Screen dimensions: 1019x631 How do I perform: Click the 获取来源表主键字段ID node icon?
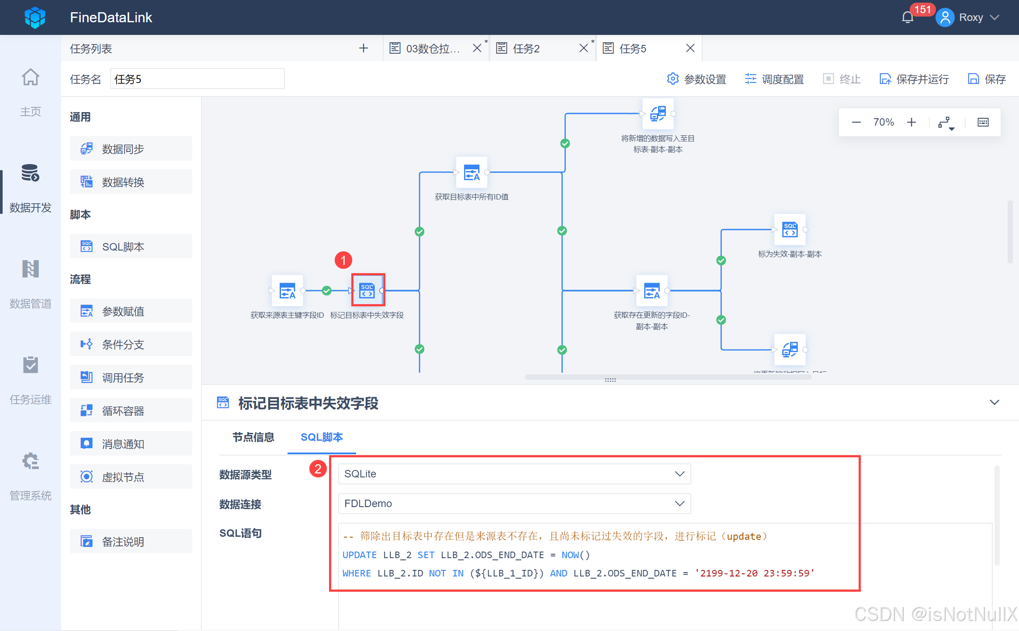287,291
